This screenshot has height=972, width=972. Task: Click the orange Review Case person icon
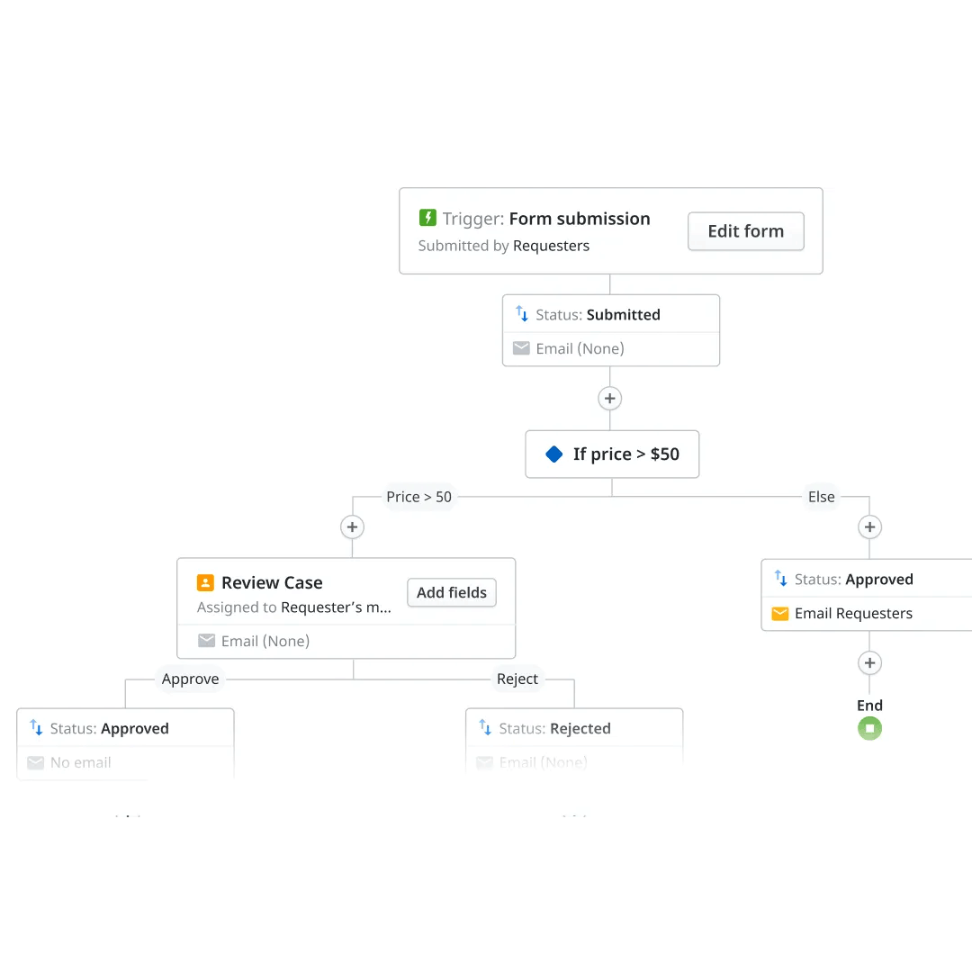(205, 582)
